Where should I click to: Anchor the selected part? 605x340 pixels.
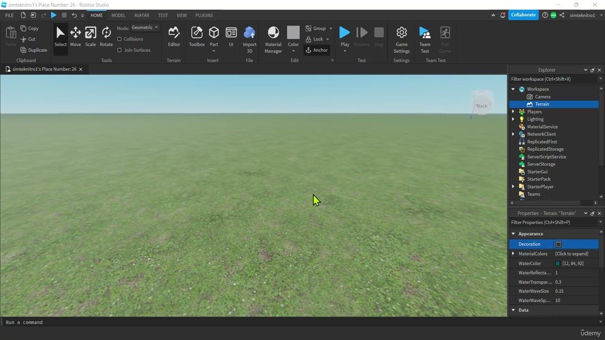point(317,50)
